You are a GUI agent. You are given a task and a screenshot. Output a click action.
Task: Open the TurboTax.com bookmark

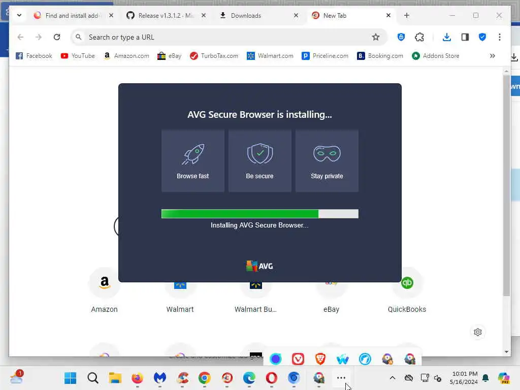coord(214,56)
